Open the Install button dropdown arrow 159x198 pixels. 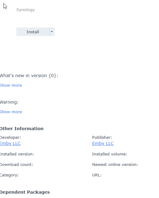click(x=52, y=32)
